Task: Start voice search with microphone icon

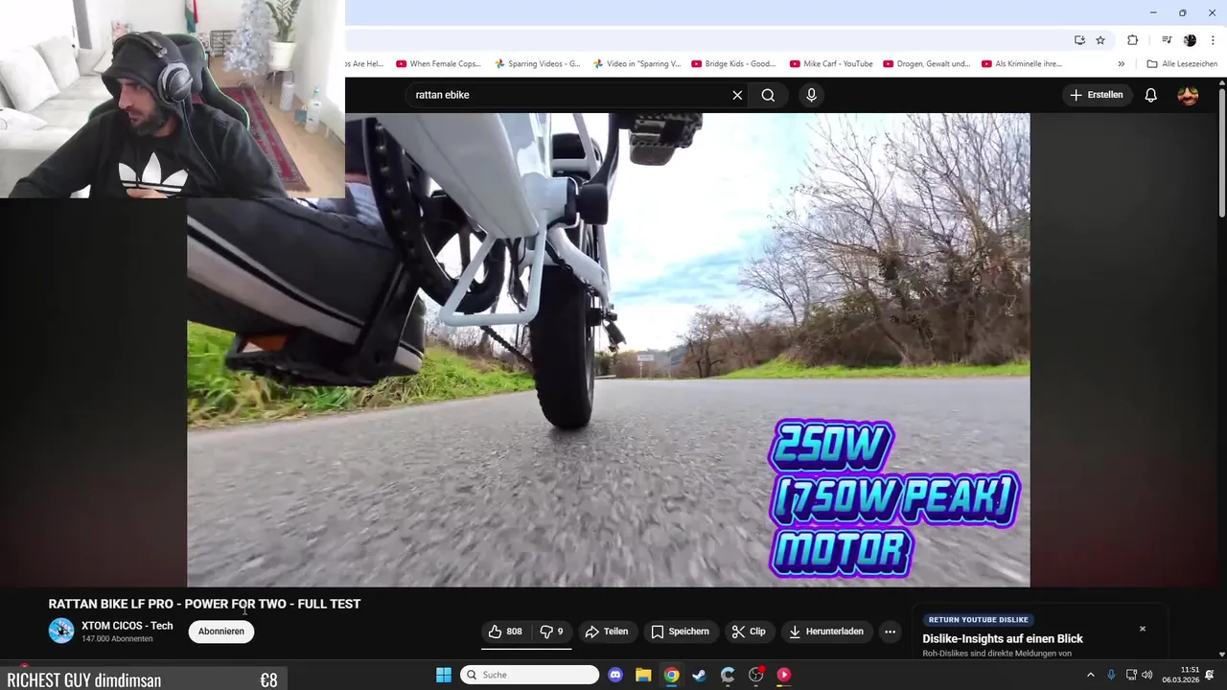Action: pyautogui.click(x=811, y=95)
